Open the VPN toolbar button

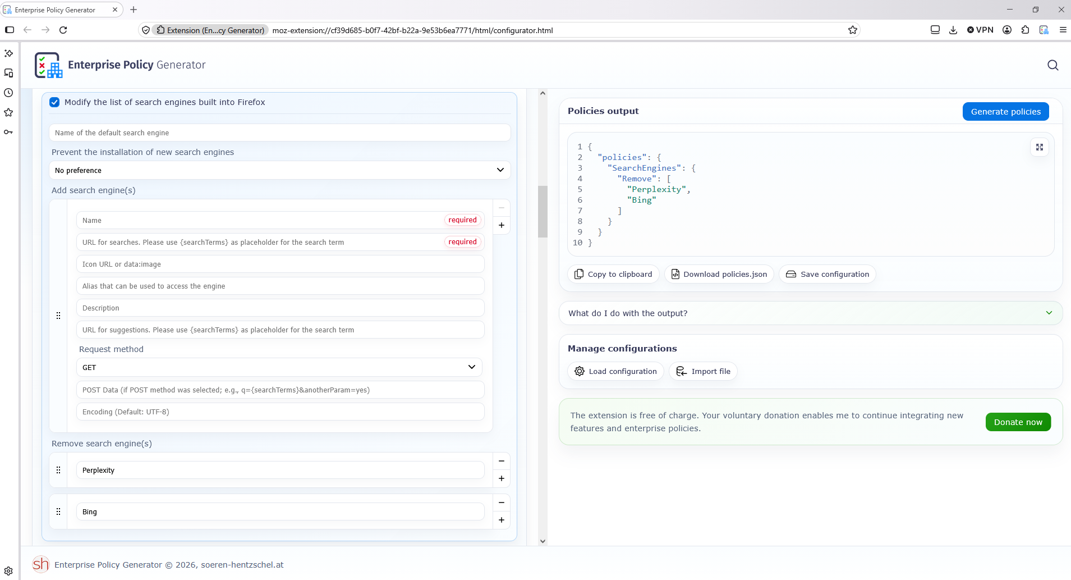980,30
